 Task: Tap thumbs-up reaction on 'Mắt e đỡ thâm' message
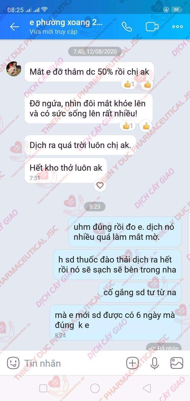coord(147,84)
